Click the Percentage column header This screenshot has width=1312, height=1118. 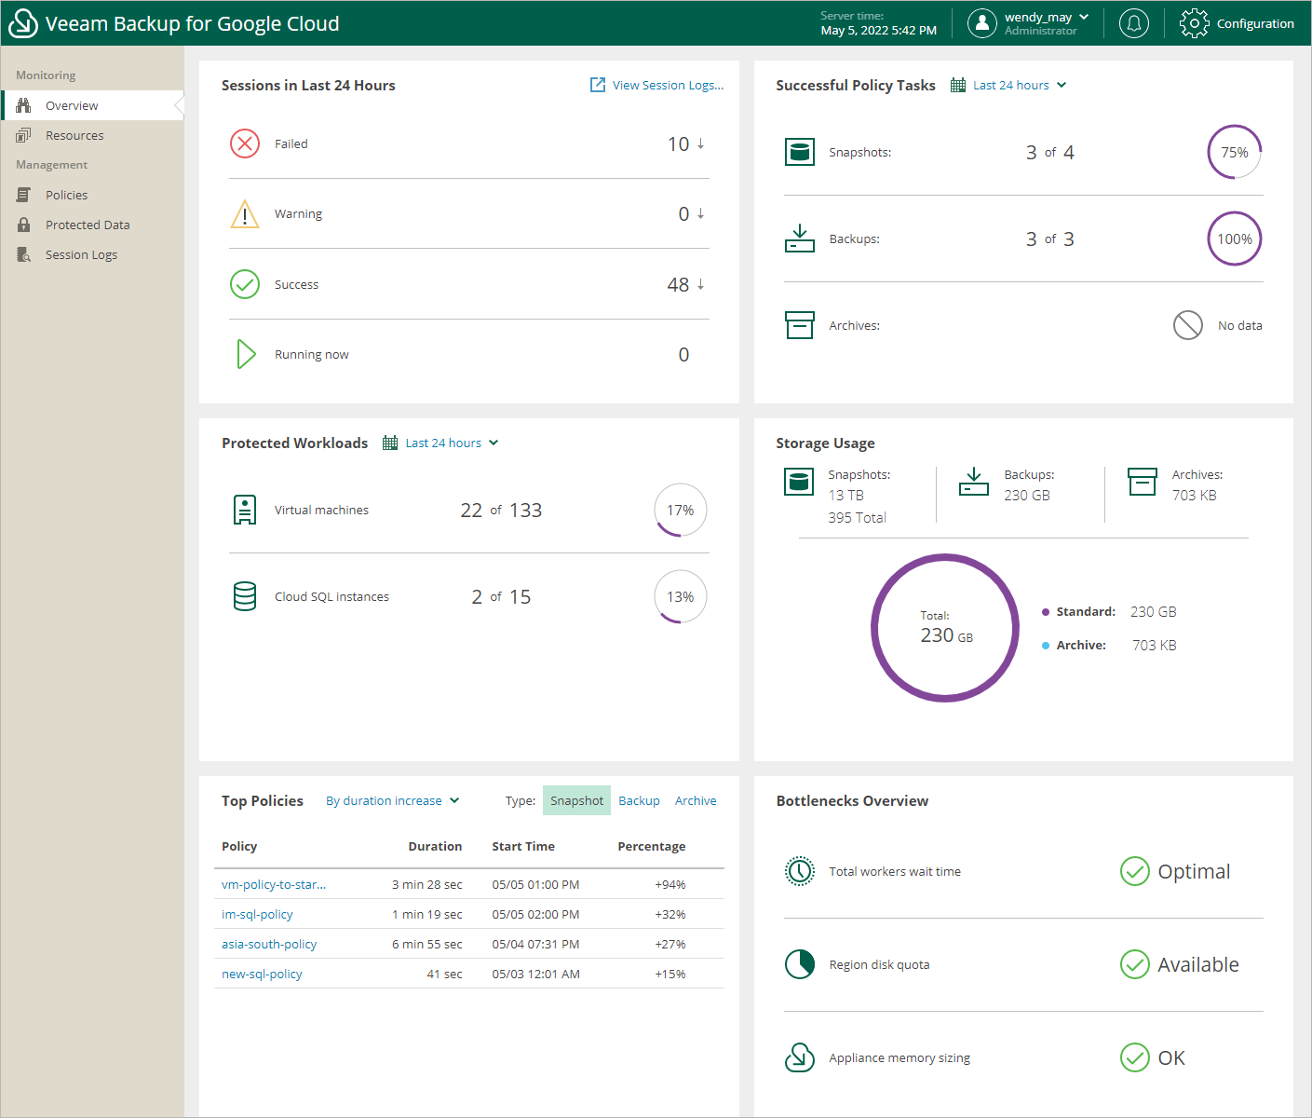point(652,846)
